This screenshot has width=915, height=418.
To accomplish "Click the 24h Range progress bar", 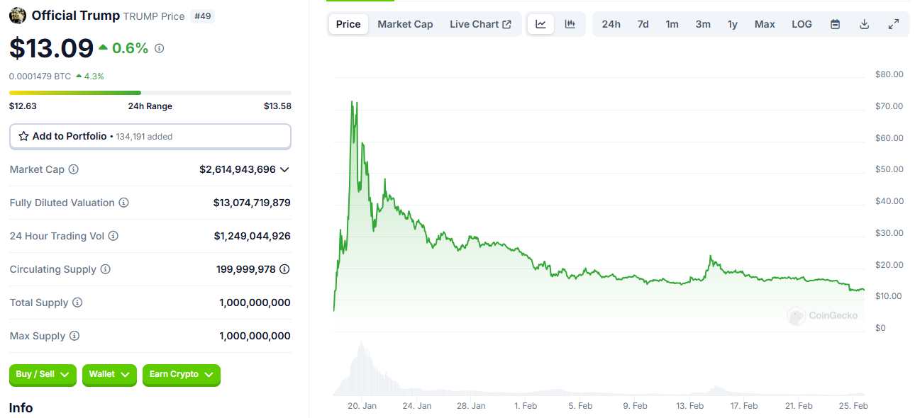I will 150,92.
